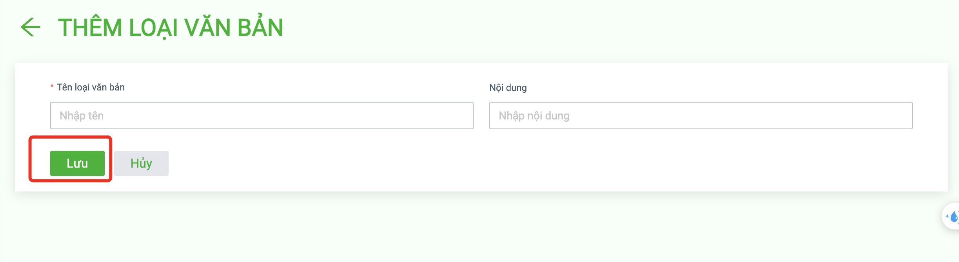Focus the "Nhập tên" text field

click(x=262, y=116)
